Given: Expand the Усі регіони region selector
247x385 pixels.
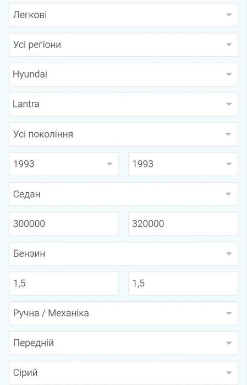Looking at the screenshot, I should pyautogui.click(x=123, y=45).
